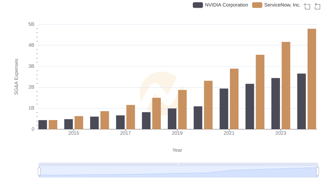
Task: Click the '2015' x-axis label
Action: click(74, 133)
